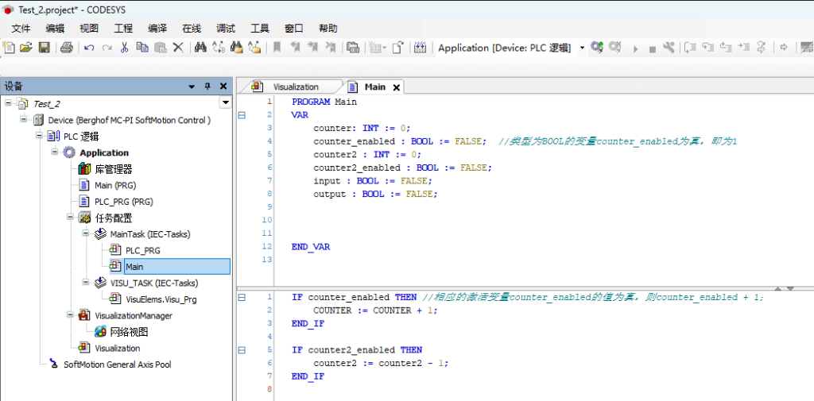Viewport: 814px width, 401px height.
Task: Open the Application device dropdown
Action: tap(582, 48)
